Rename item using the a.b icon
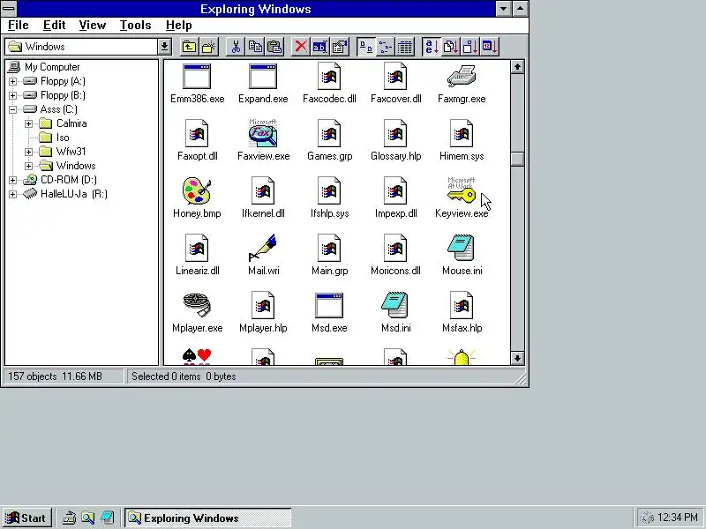 tap(320, 47)
